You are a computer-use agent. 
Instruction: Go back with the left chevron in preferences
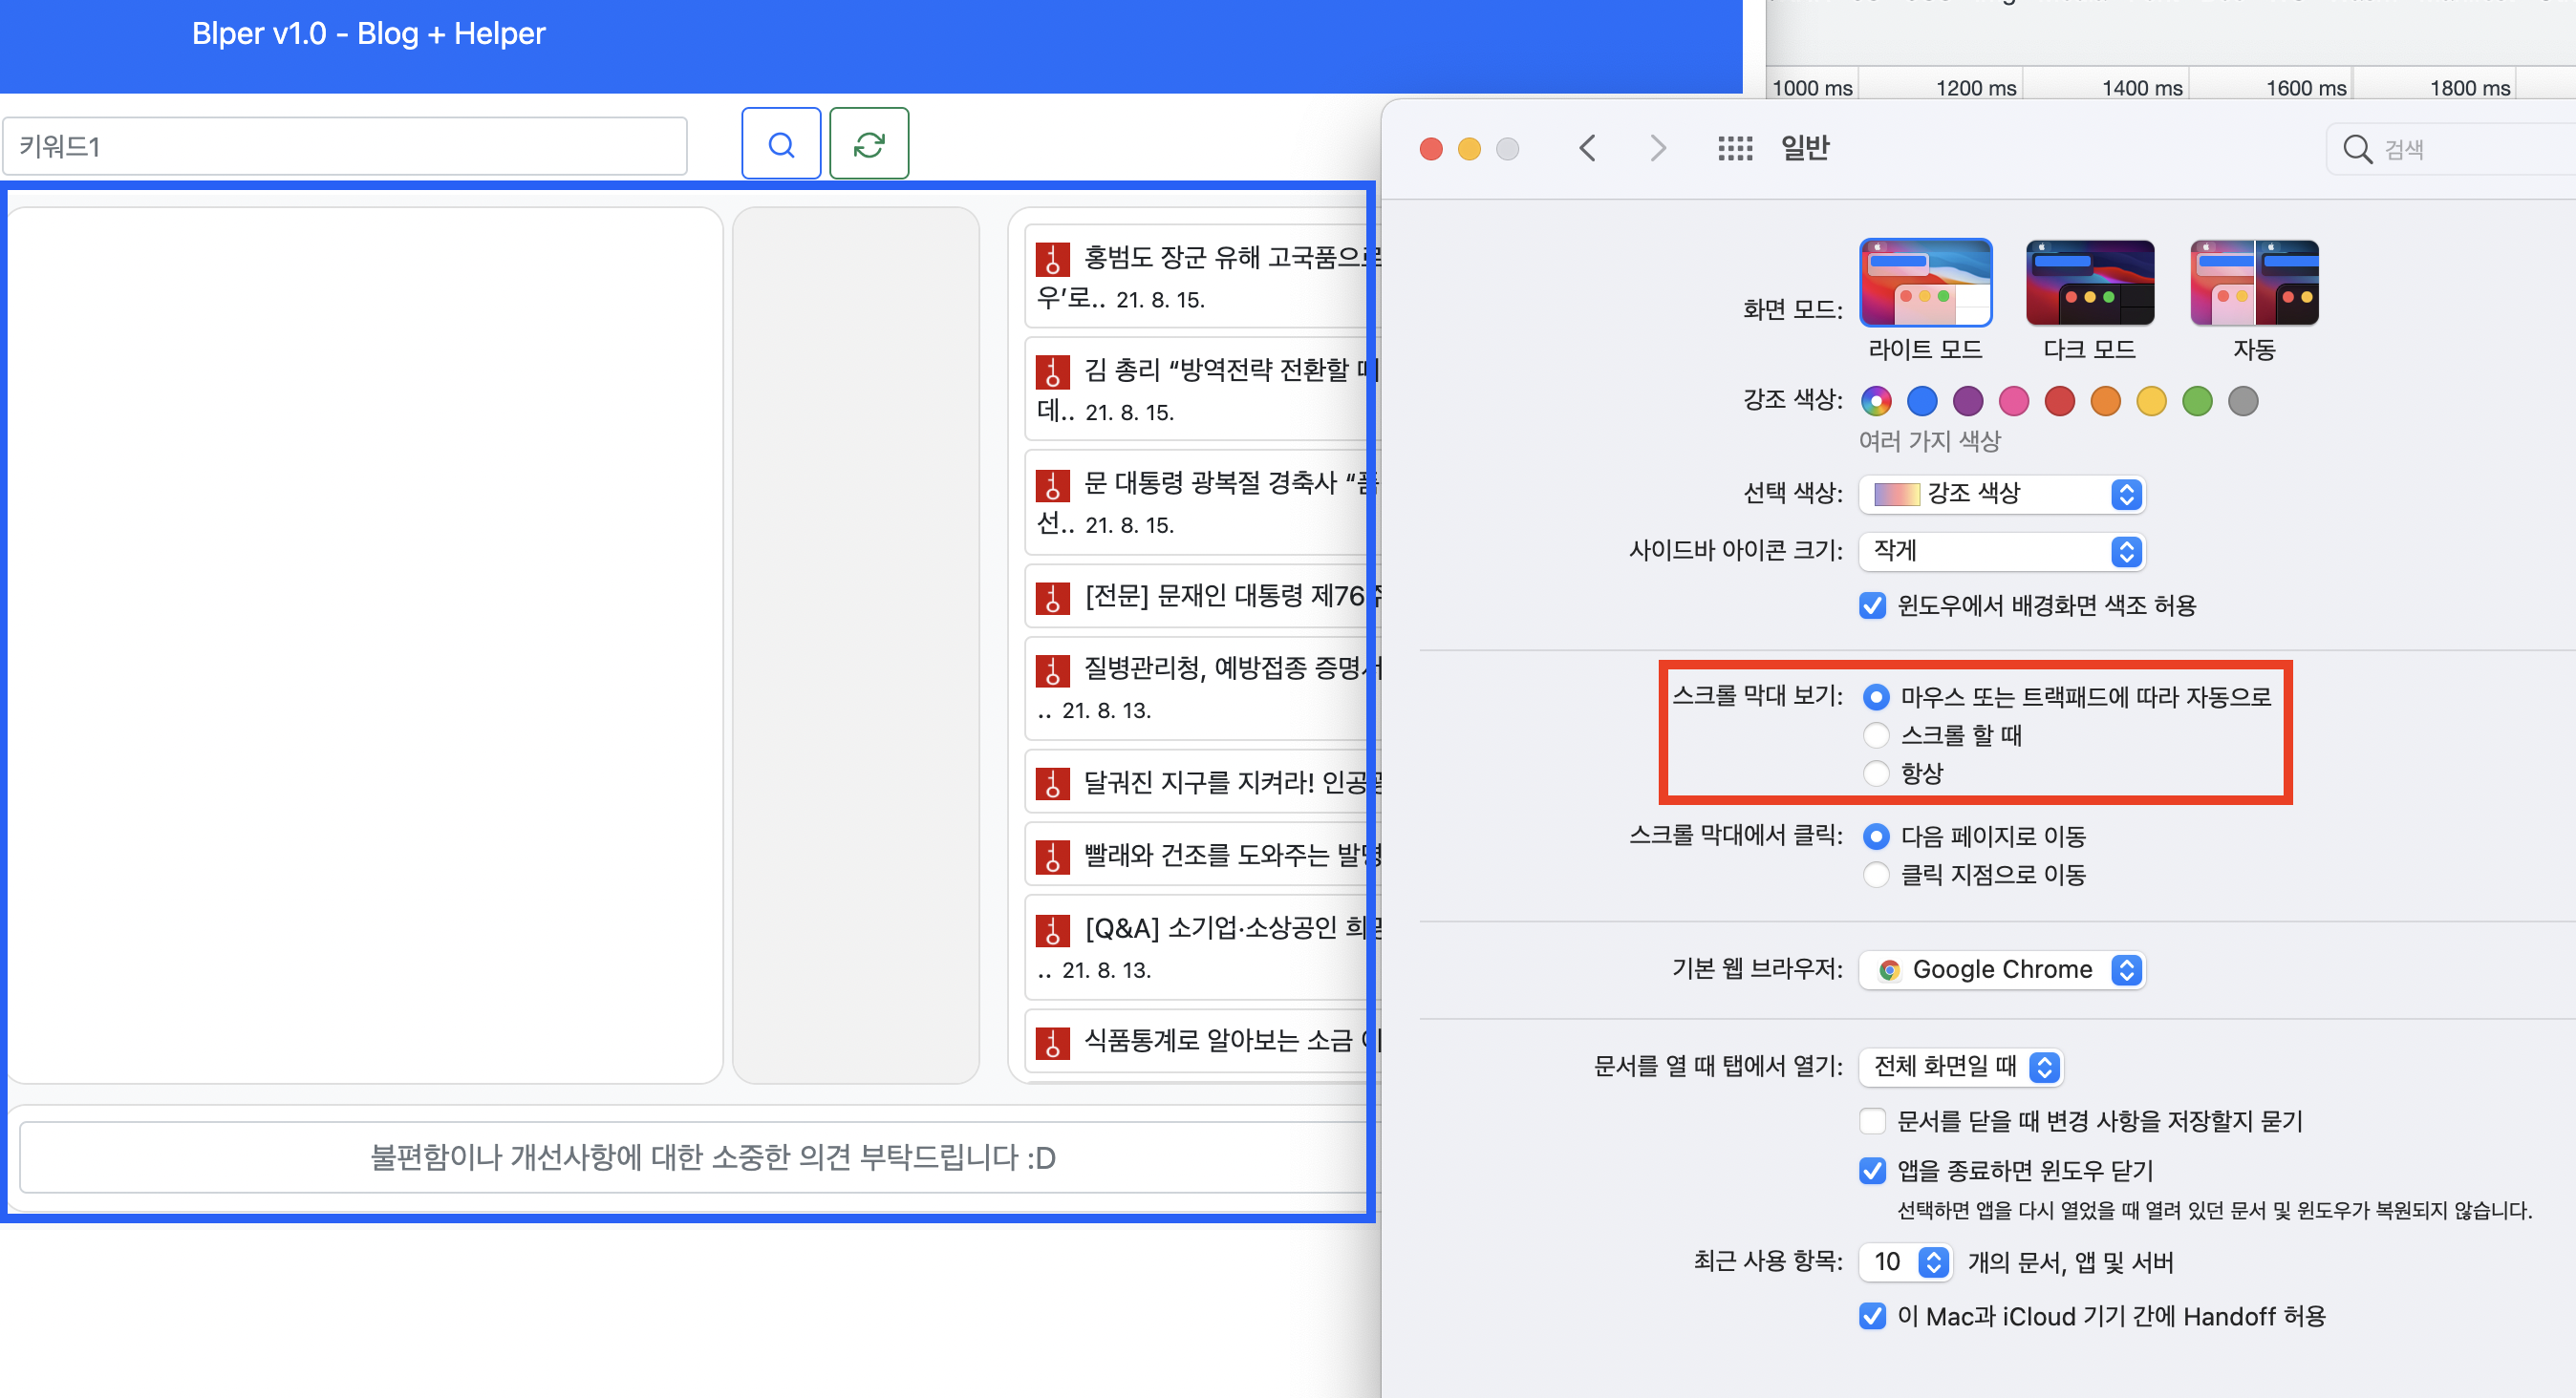[x=1587, y=149]
